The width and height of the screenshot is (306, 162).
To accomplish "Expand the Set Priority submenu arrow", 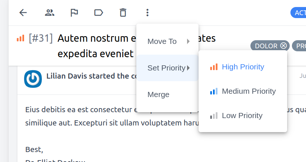I will 188,68.
